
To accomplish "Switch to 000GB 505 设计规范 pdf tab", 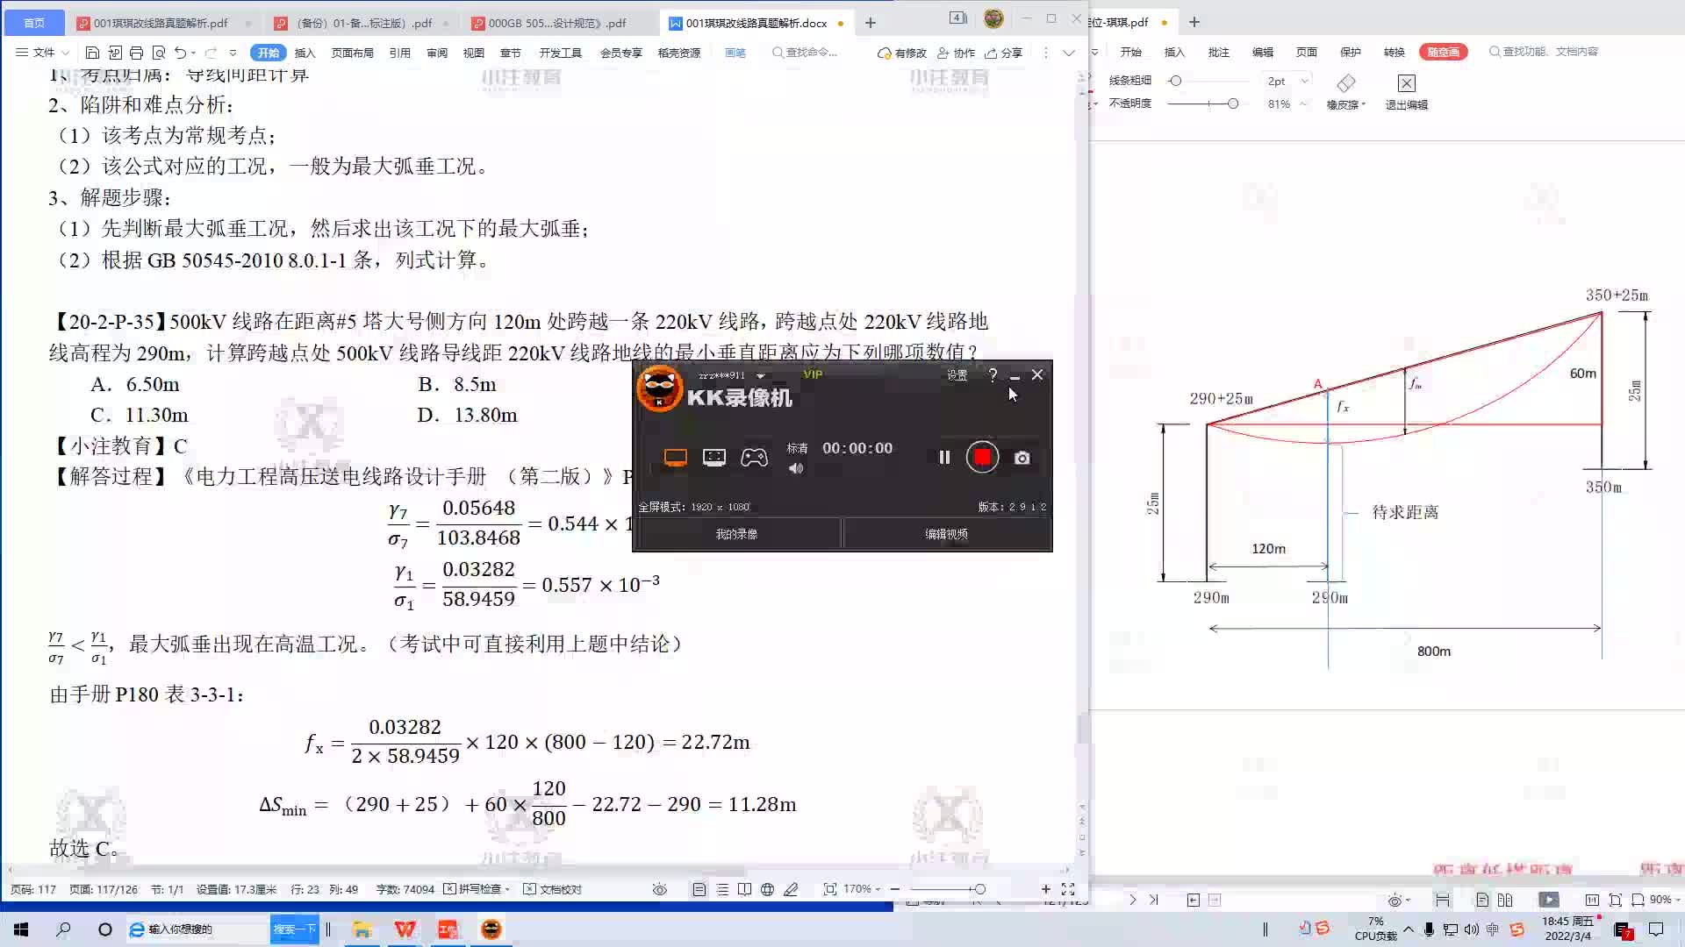I will [x=556, y=23].
